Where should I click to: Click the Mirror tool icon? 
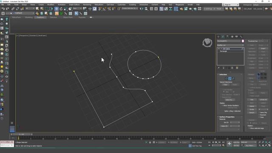(x=142, y=8)
